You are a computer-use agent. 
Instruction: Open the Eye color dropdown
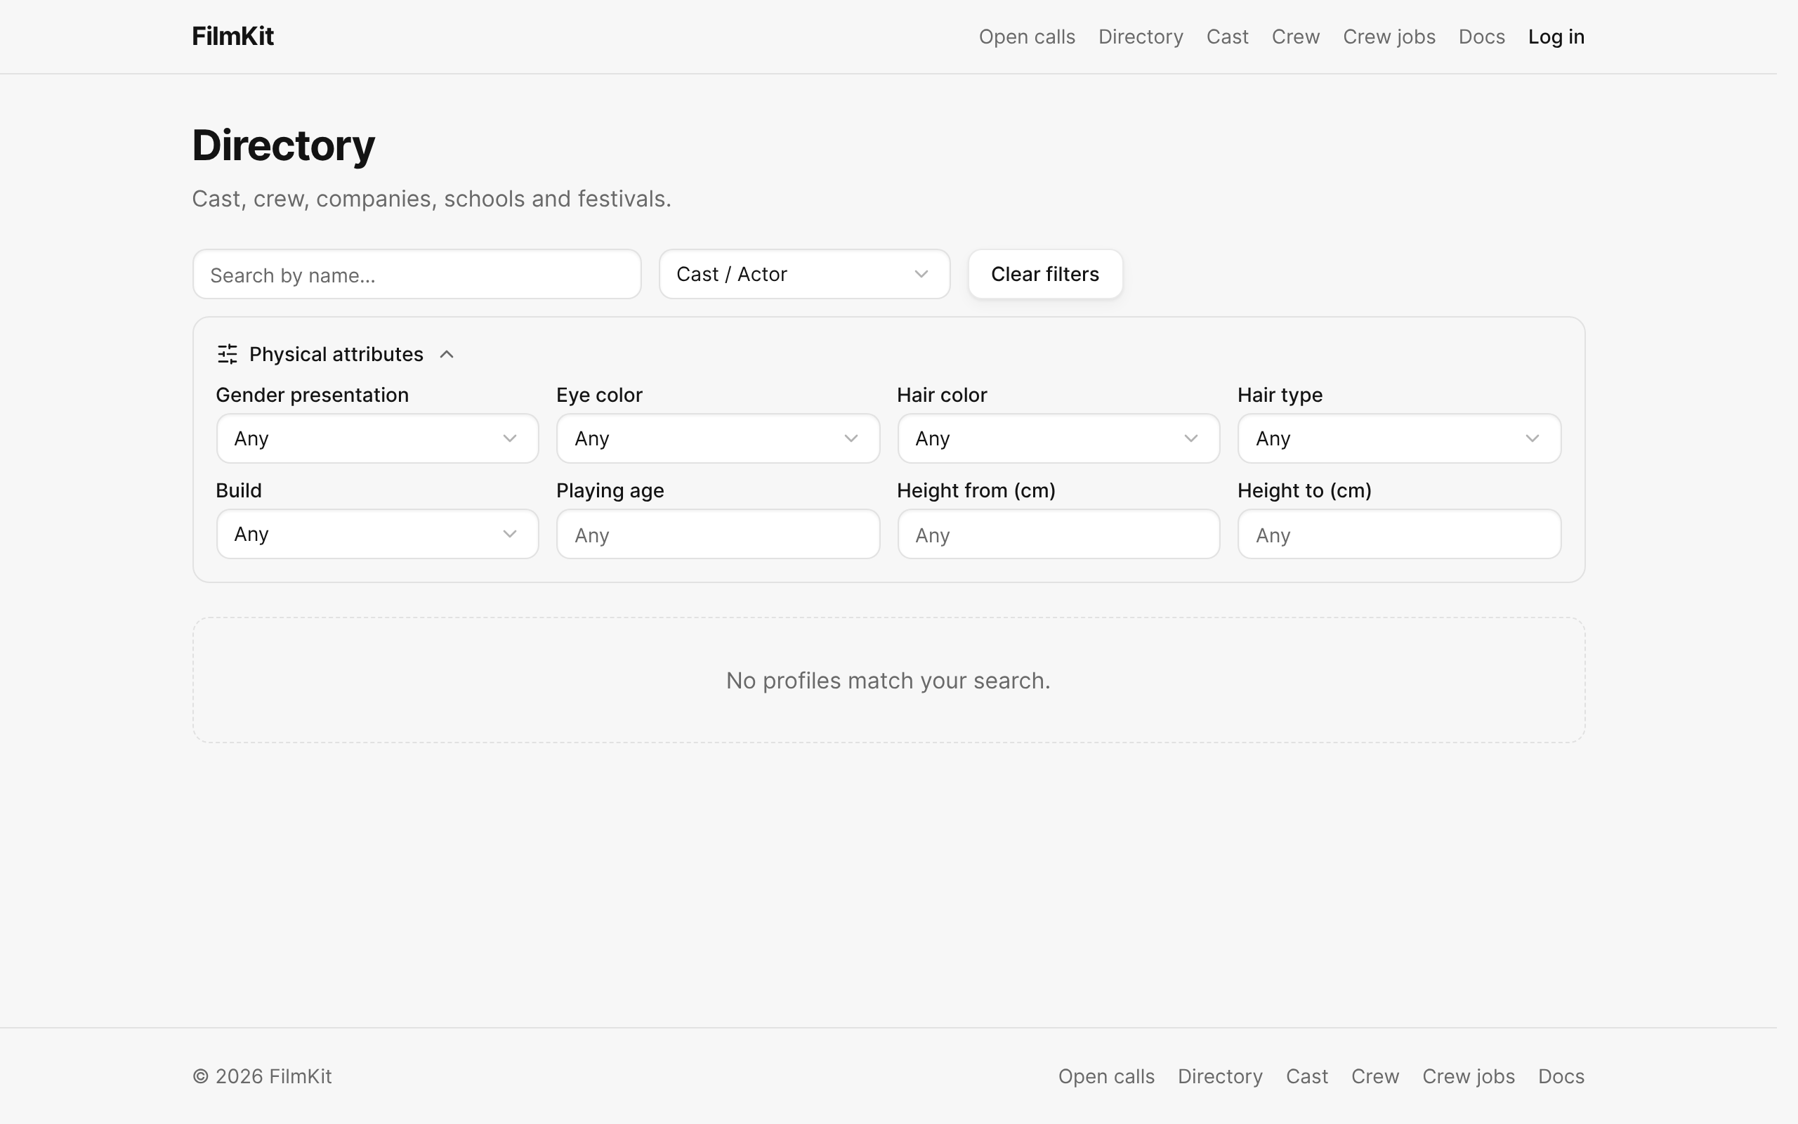click(718, 438)
